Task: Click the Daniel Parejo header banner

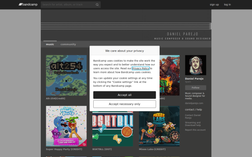Action: (x=126, y=25)
